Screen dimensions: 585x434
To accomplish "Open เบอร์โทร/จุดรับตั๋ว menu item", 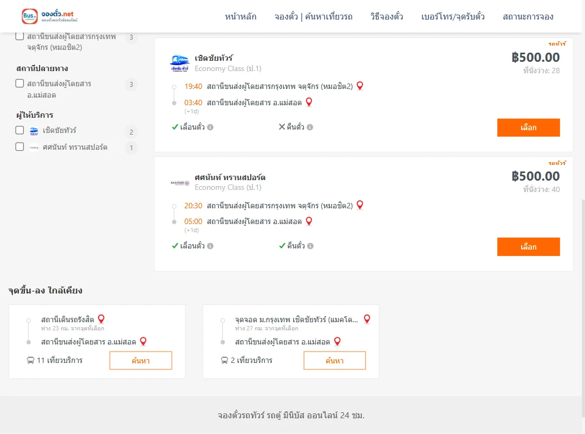I will (453, 16).
